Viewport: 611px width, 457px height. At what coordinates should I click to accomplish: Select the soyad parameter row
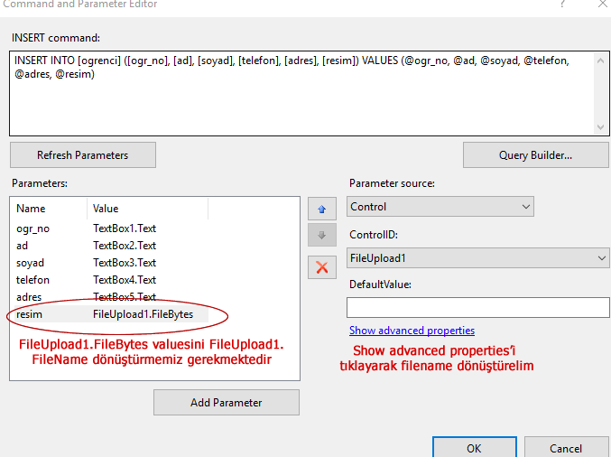[x=30, y=263]
